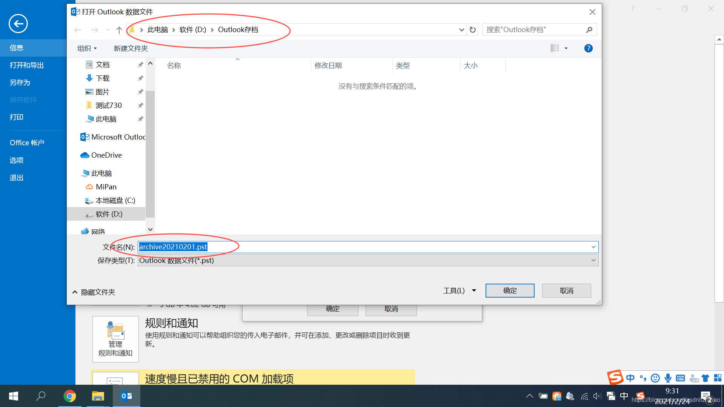The height and width of the screenshot is (407, 724).
Task: Confirm with 确定 in the file dialog
Action: pos(510,291)
